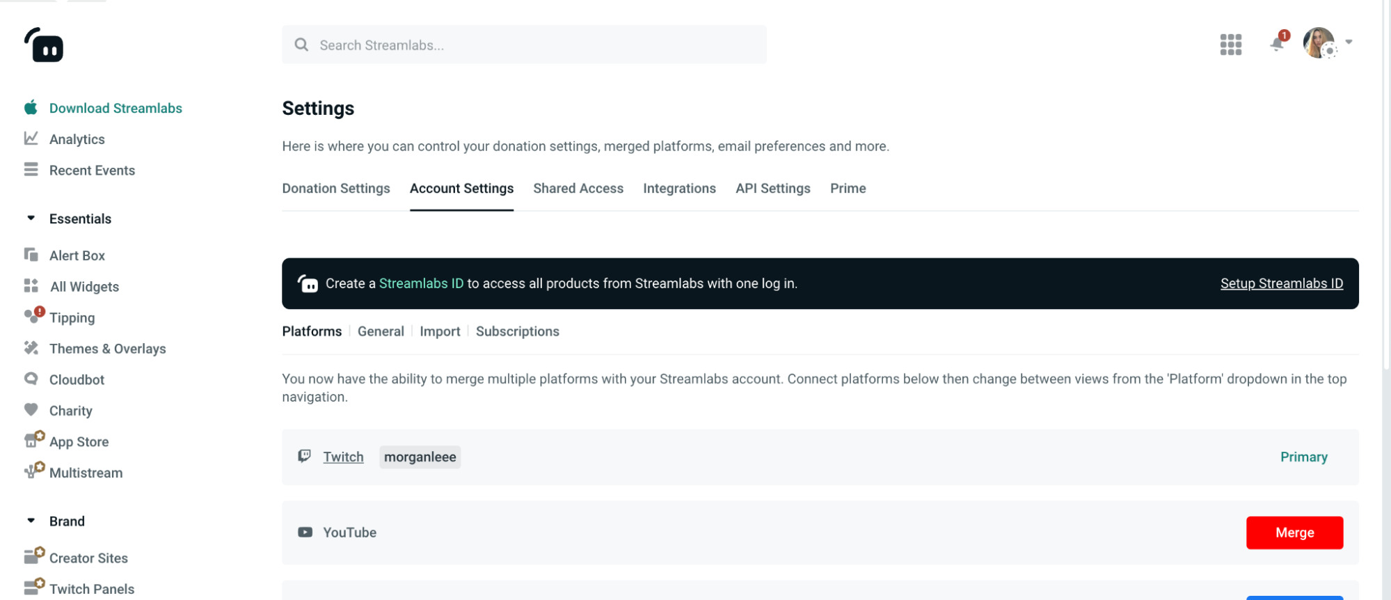Click the Analytics chart icon
Screen dimensions: 1391x600
pyautogui.click(x=31, y=139)
